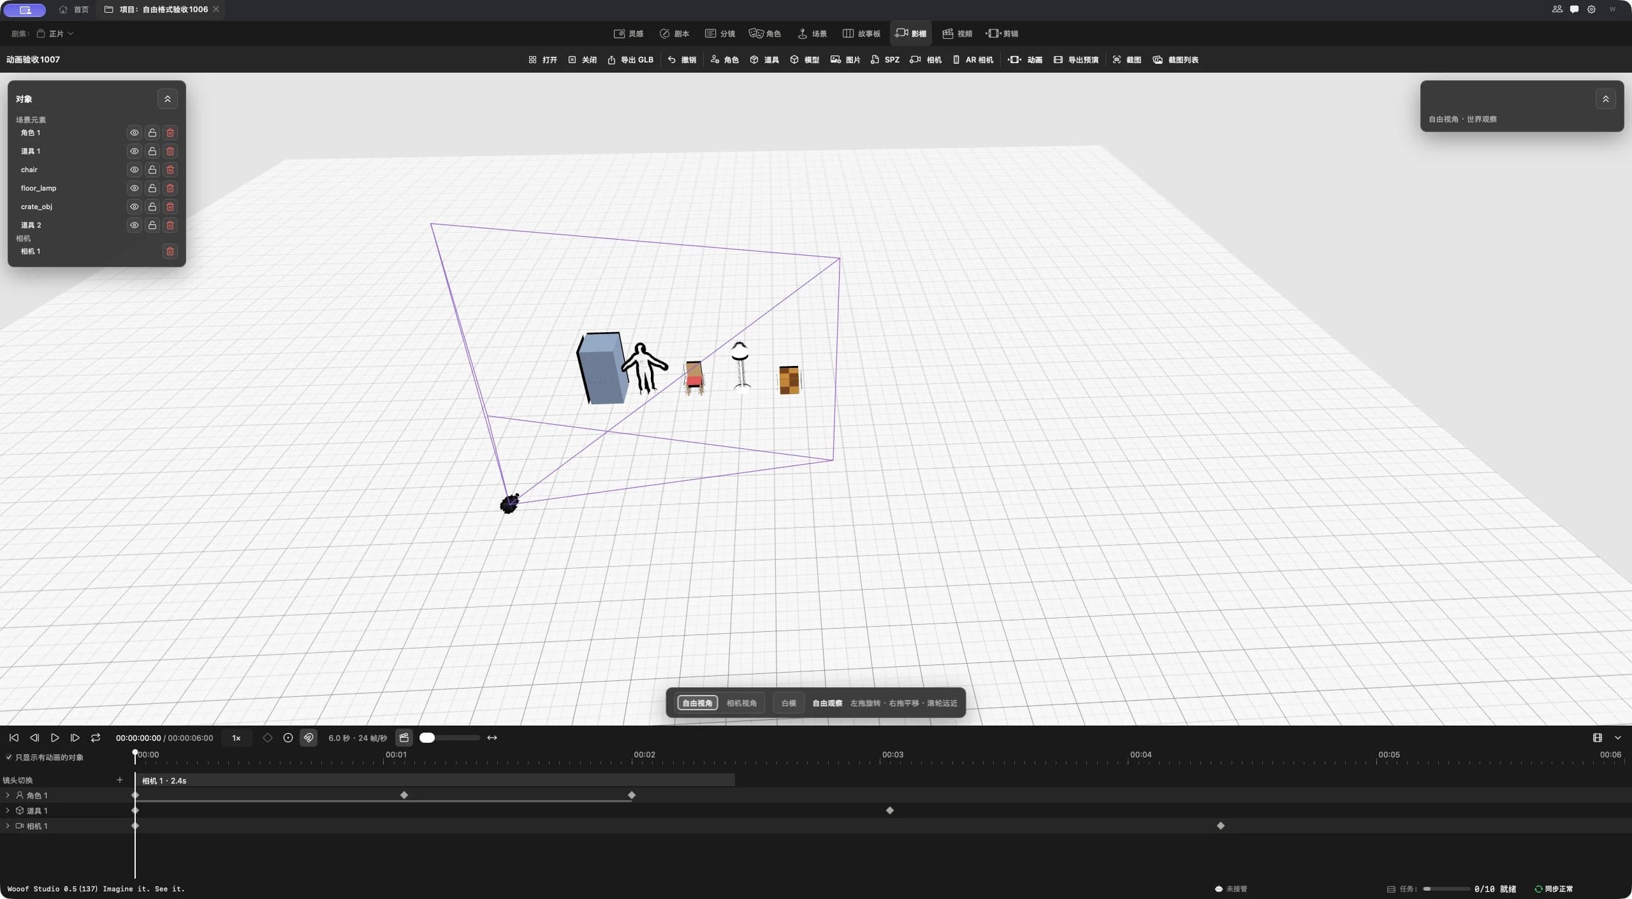The image size is (1632, 899).
Task: Add a 角色 character from the toolbar
Action: tap(724, 60)
